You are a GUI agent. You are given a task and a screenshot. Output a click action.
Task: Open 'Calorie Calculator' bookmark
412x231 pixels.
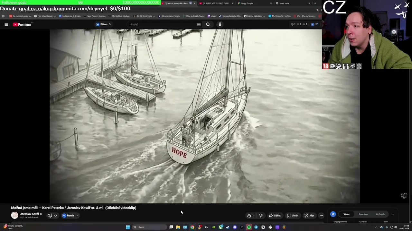(254, 16)
